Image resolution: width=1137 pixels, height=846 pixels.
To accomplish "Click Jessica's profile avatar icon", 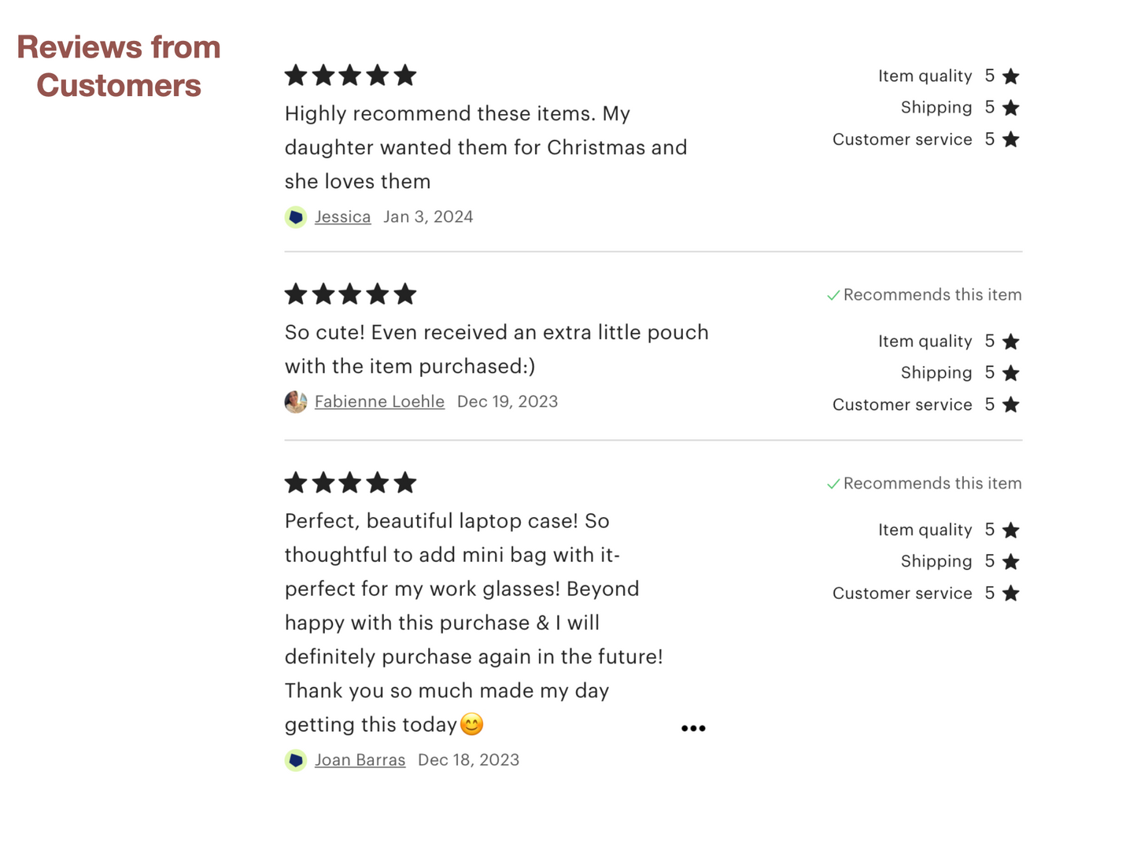I will (296, 217).
